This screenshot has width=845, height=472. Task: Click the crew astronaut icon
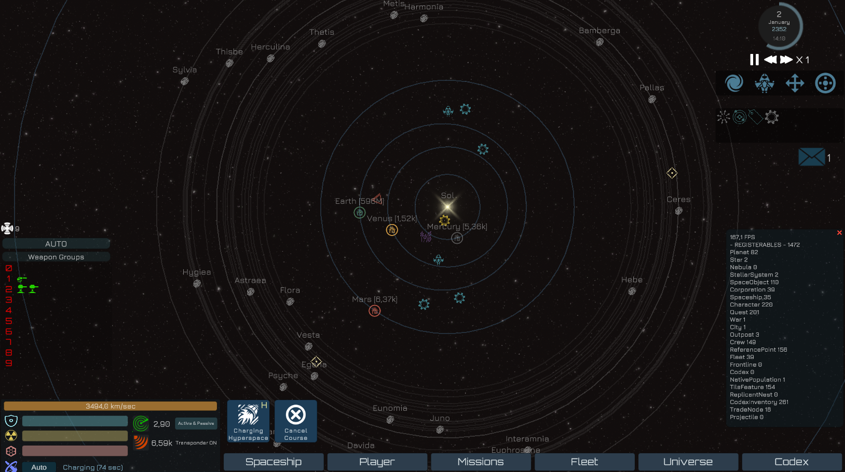click(x=7, y=228)
